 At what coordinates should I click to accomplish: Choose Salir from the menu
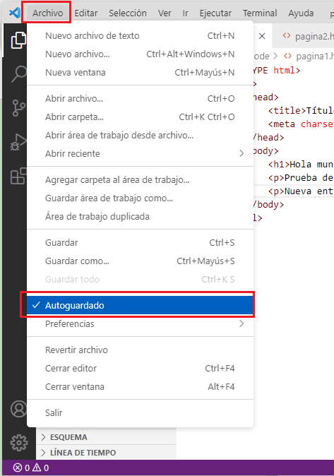pyautogui.click(x=140, y=413)
